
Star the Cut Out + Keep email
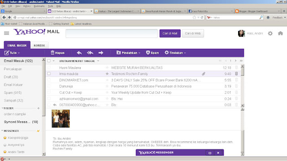coord(107,93)
